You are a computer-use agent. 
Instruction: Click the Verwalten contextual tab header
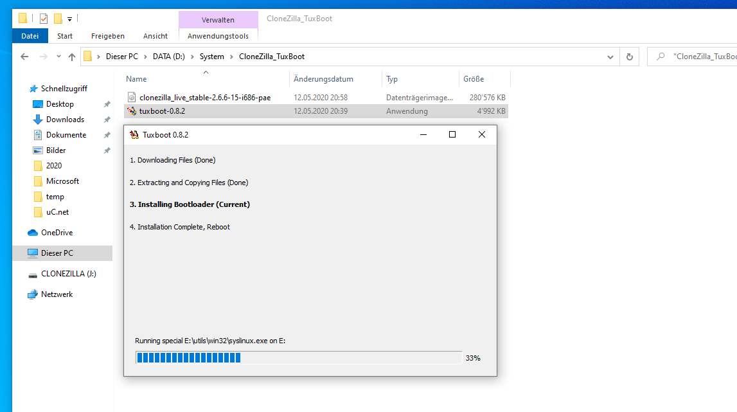click(218, 20)
